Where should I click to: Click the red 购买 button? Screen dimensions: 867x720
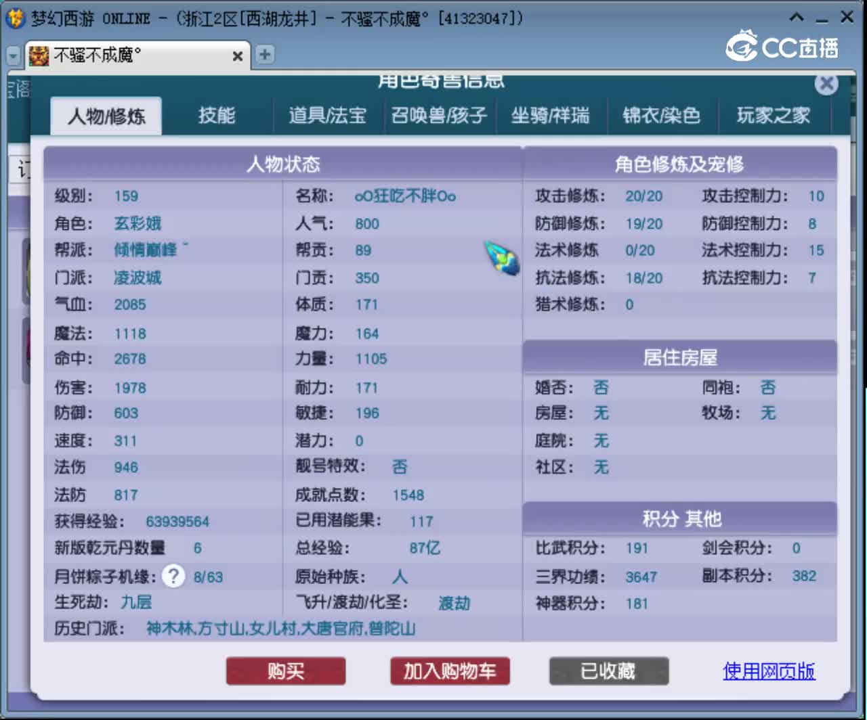(286, 671)
